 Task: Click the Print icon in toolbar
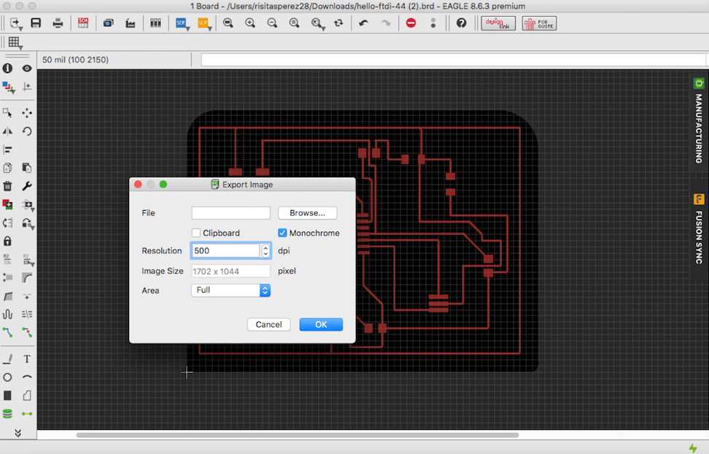58,23
